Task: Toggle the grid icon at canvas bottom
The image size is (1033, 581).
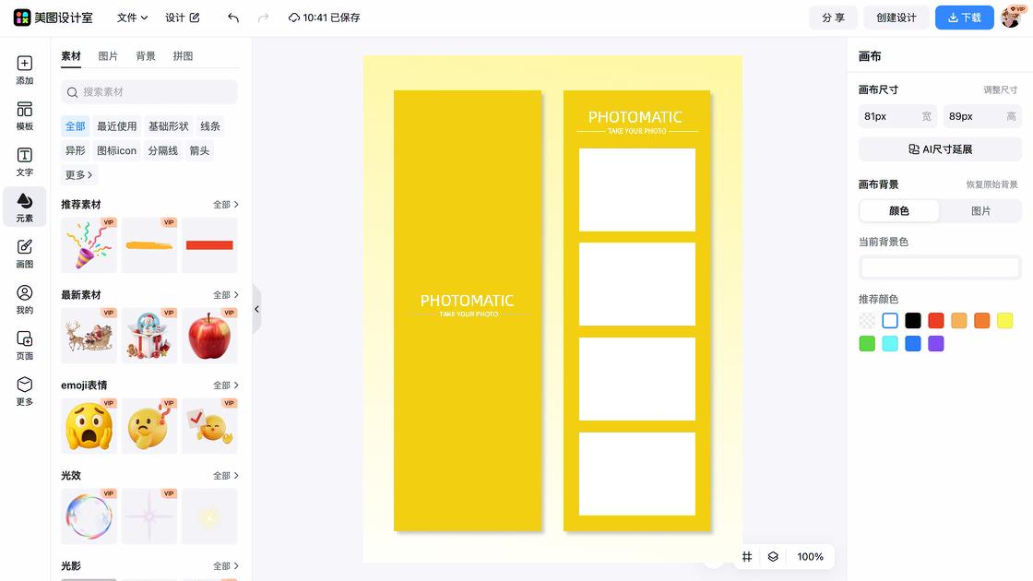Action: coord(747,556)
